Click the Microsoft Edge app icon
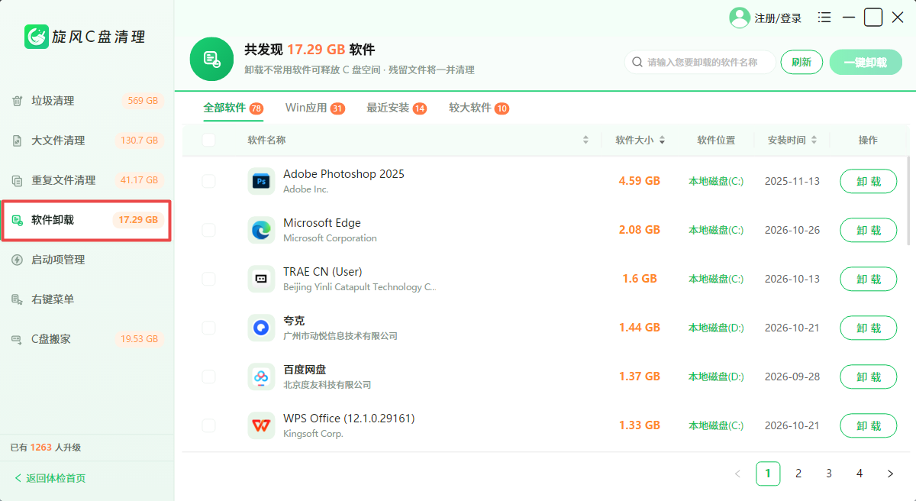This screenshot has height=501, width=916. coord(261,230)
